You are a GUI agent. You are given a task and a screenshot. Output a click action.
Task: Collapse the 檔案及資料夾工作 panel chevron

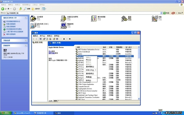[26, 18]
